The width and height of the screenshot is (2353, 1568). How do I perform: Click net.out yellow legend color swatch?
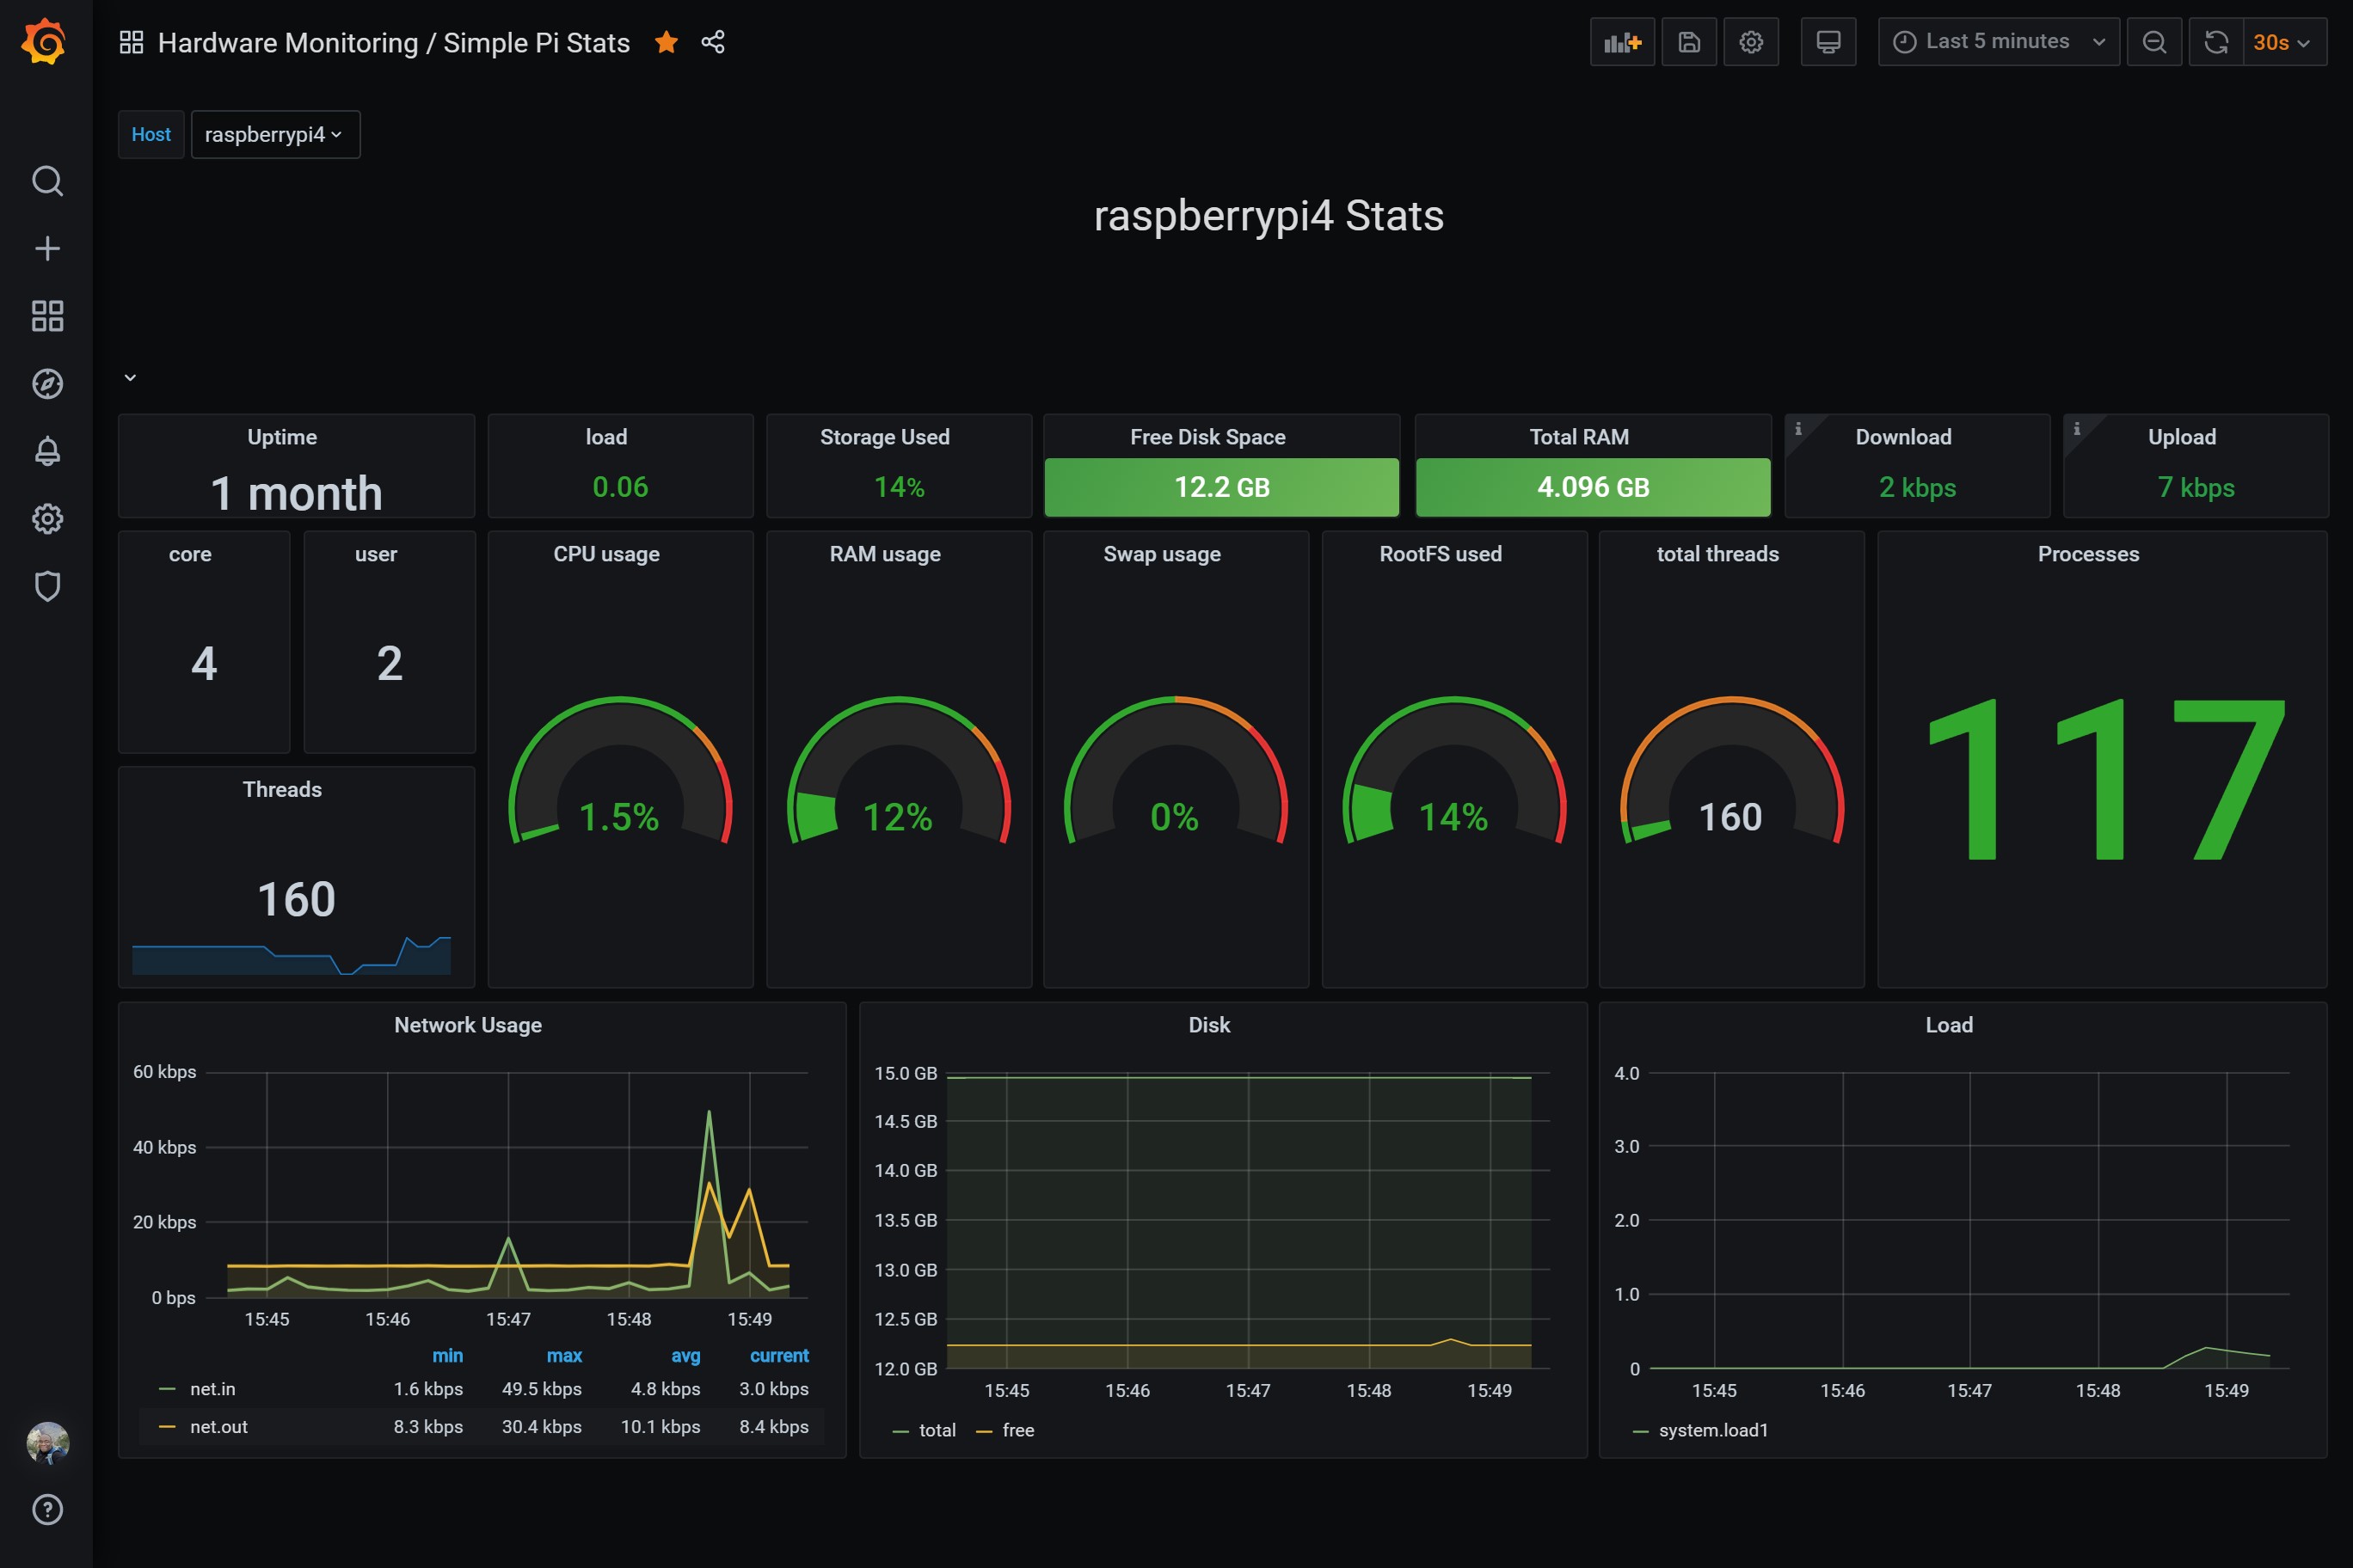[x=167, y=1427]
